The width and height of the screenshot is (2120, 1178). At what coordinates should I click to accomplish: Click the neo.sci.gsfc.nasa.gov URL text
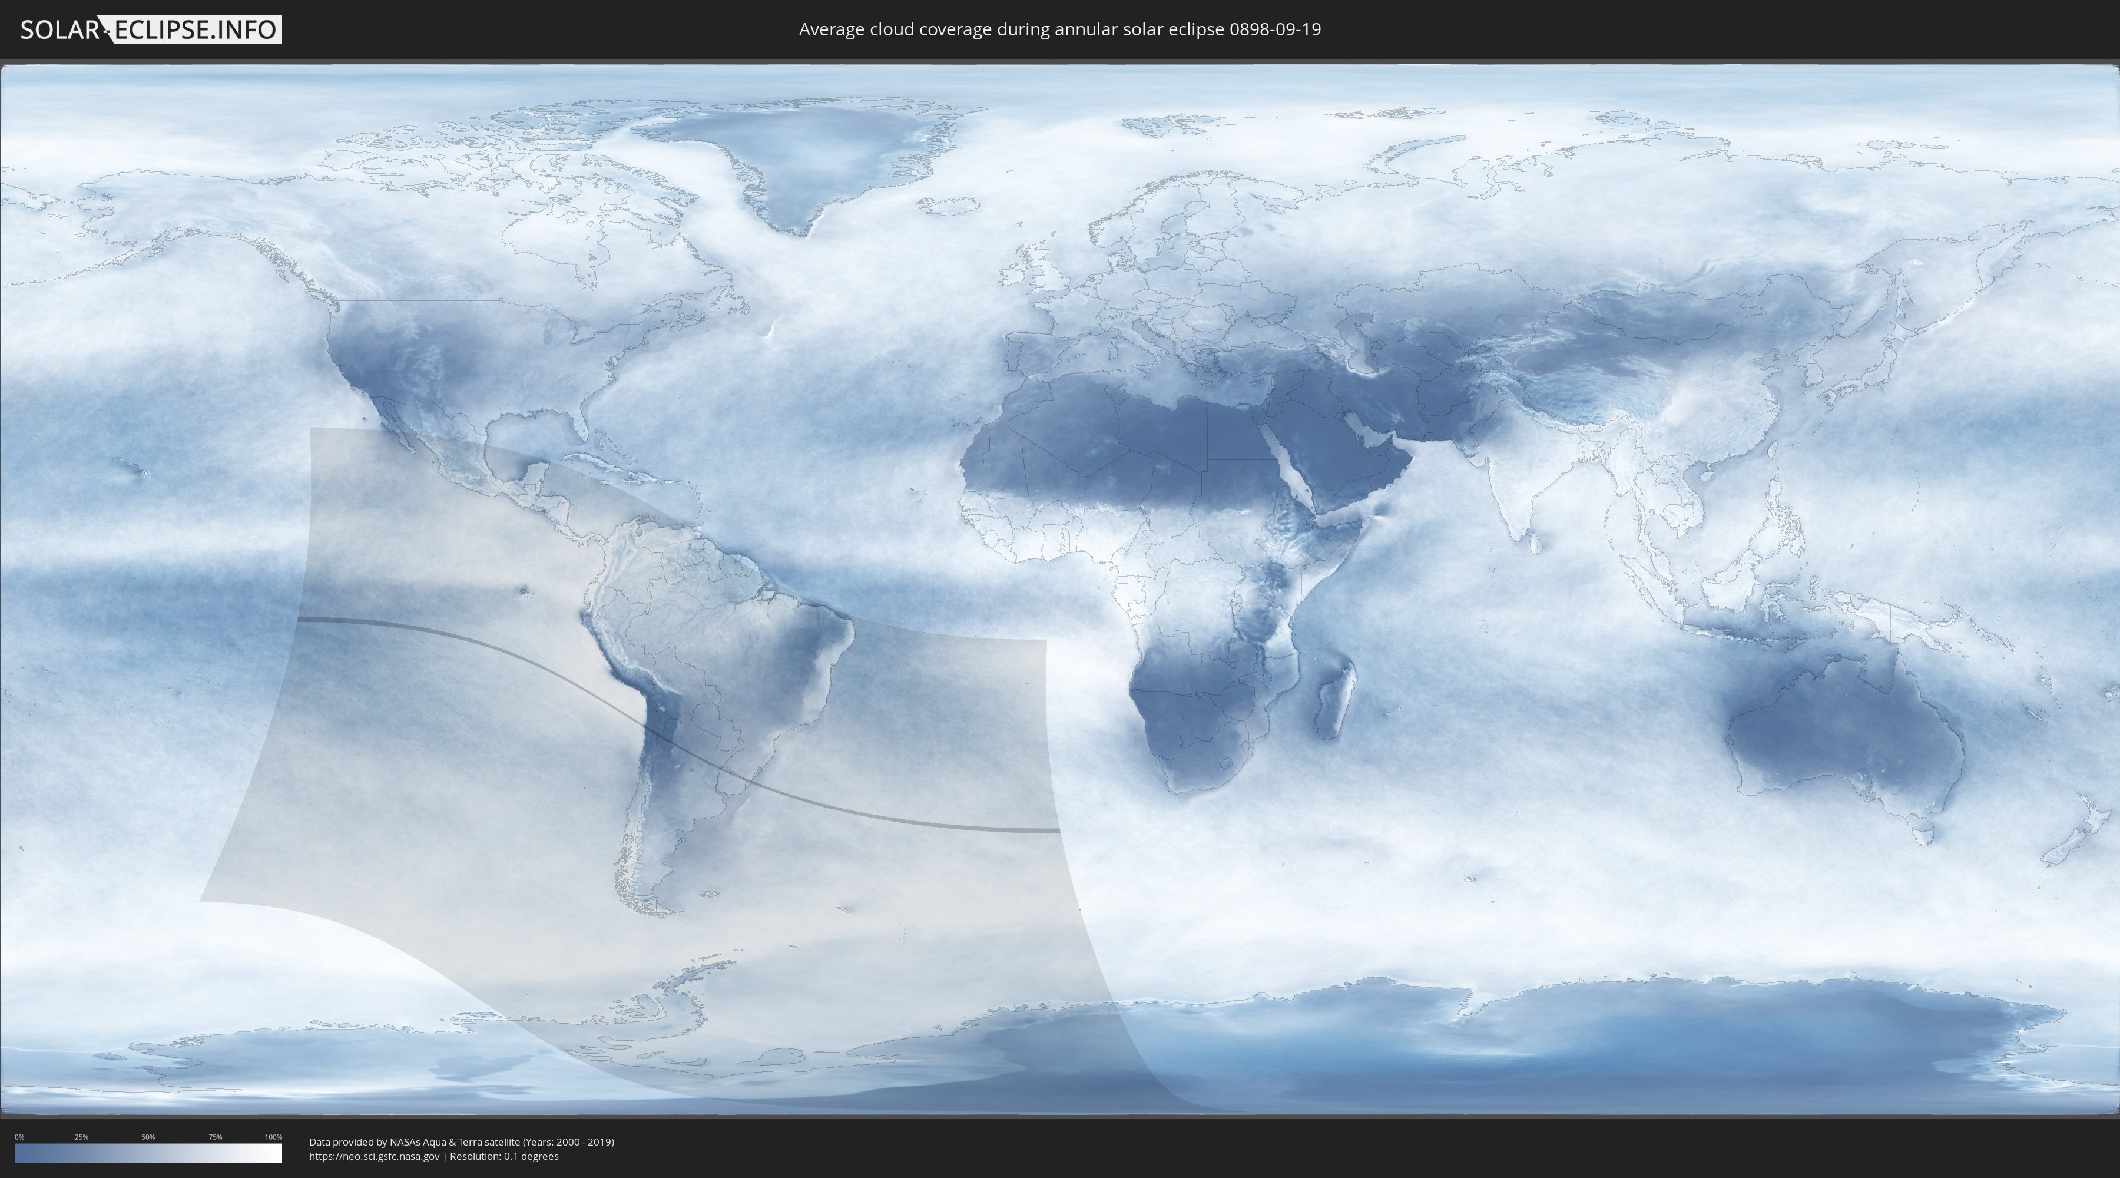[x=375, y=1157]
